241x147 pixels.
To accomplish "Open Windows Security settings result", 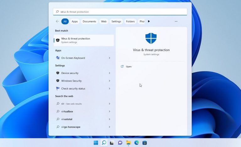I will [72, 81].
